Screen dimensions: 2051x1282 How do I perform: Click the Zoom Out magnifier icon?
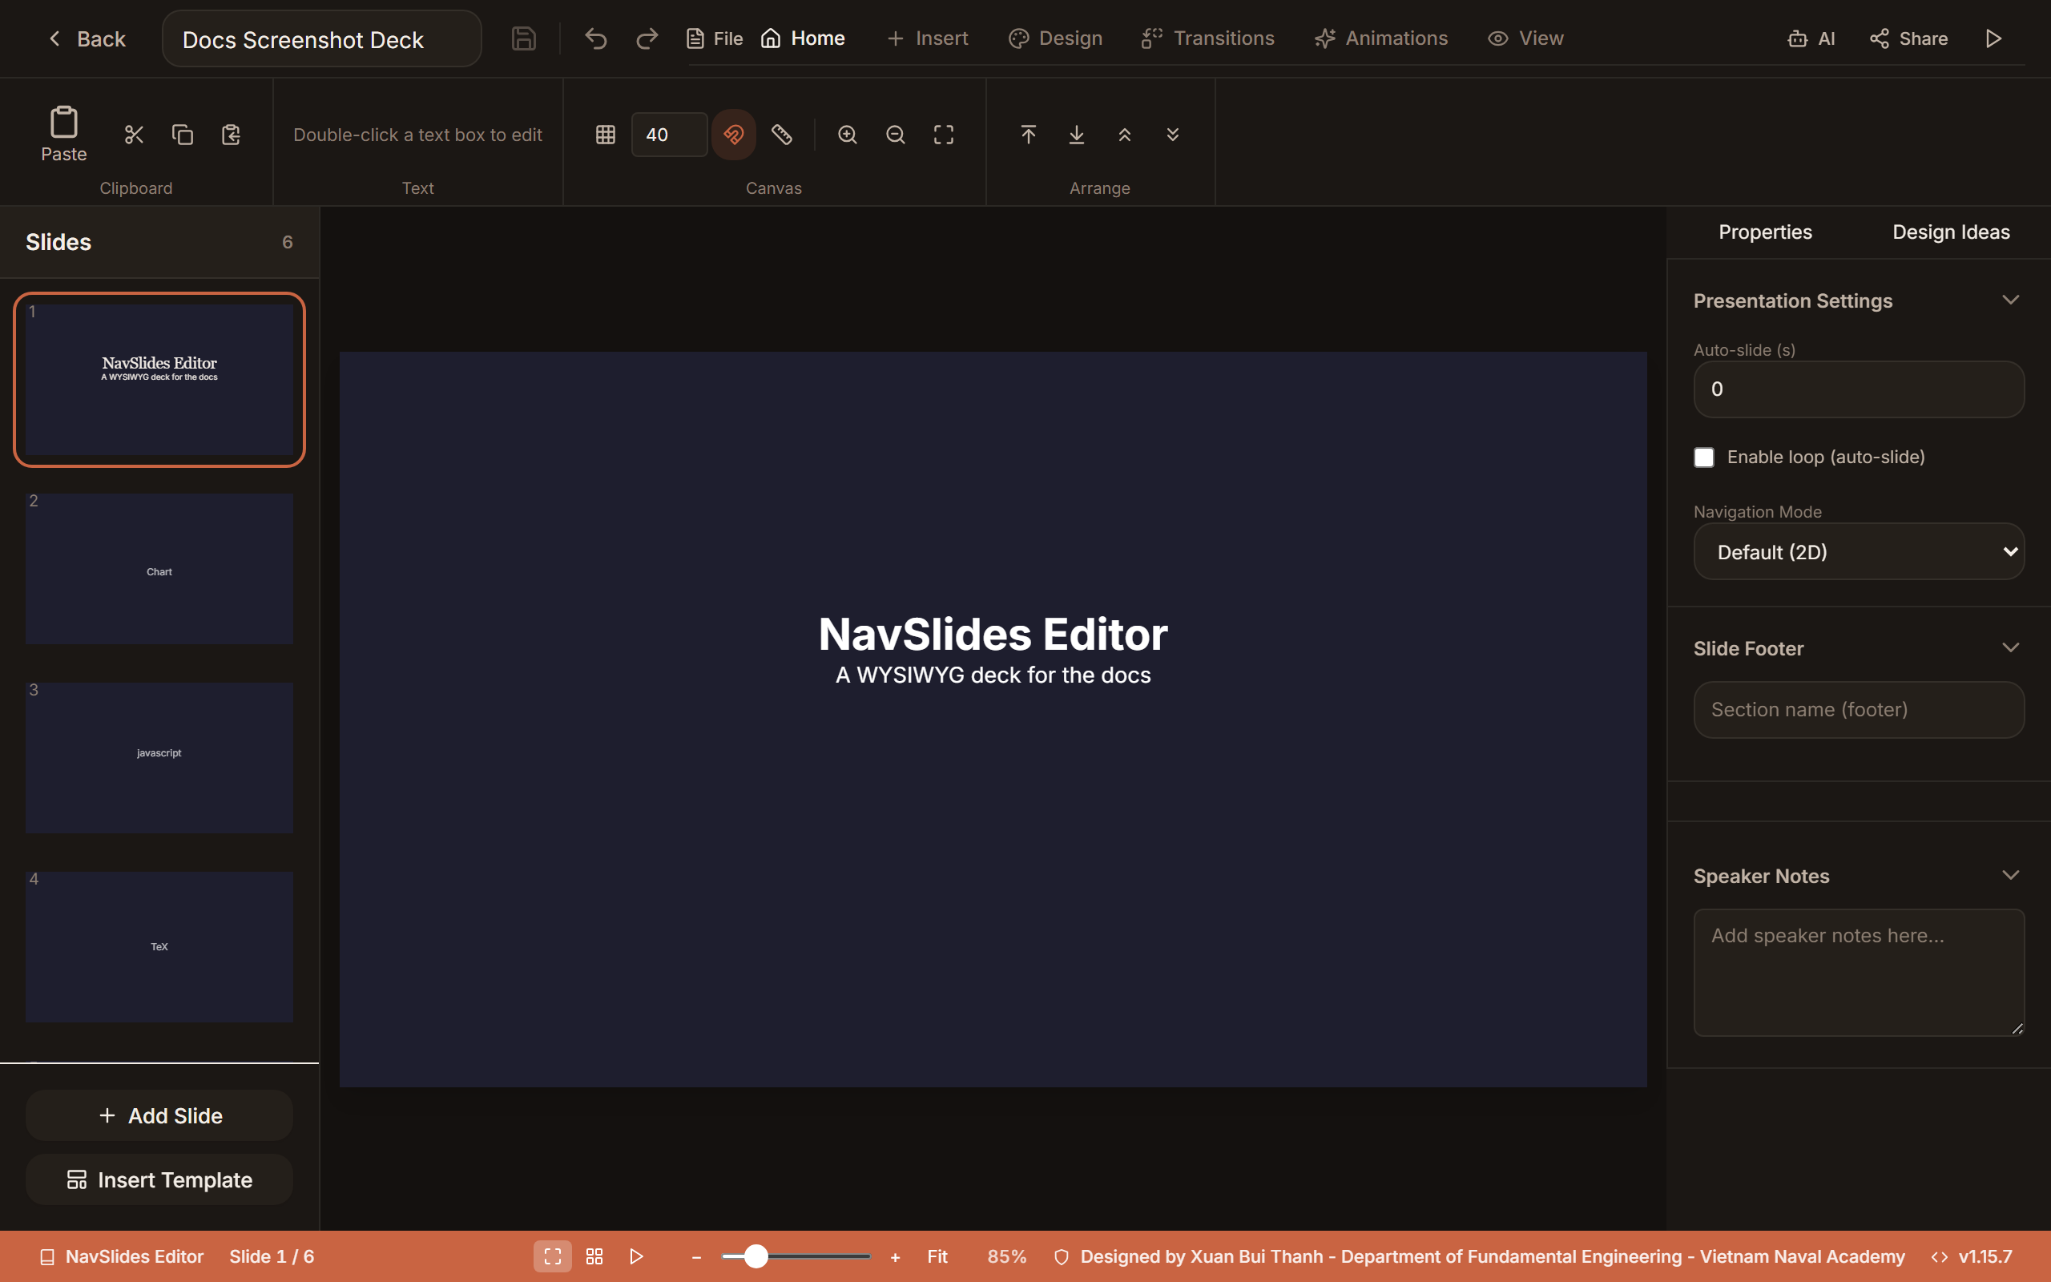pyautogui.click(x=896, y=135)
